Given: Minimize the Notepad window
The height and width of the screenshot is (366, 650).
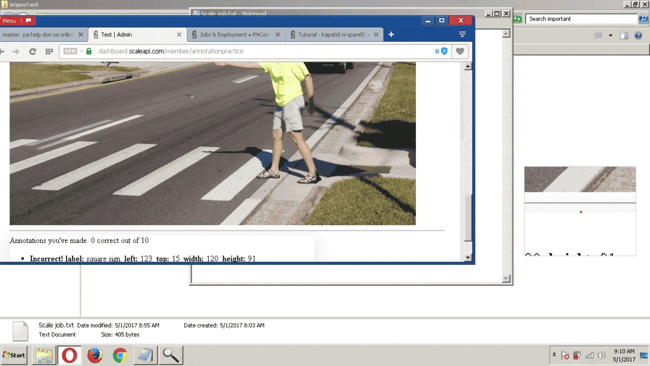Looking at the screenshot, I should 488,14.
